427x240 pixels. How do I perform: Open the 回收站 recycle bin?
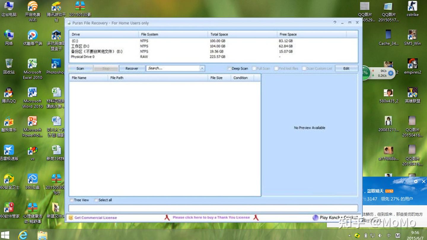coord(9,66)
